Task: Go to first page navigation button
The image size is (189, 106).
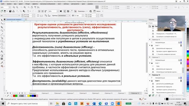Action: [7, 93]
